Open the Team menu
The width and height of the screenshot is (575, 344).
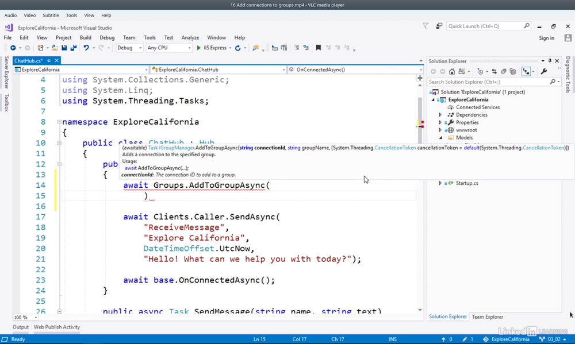click(x=129, y=37)
